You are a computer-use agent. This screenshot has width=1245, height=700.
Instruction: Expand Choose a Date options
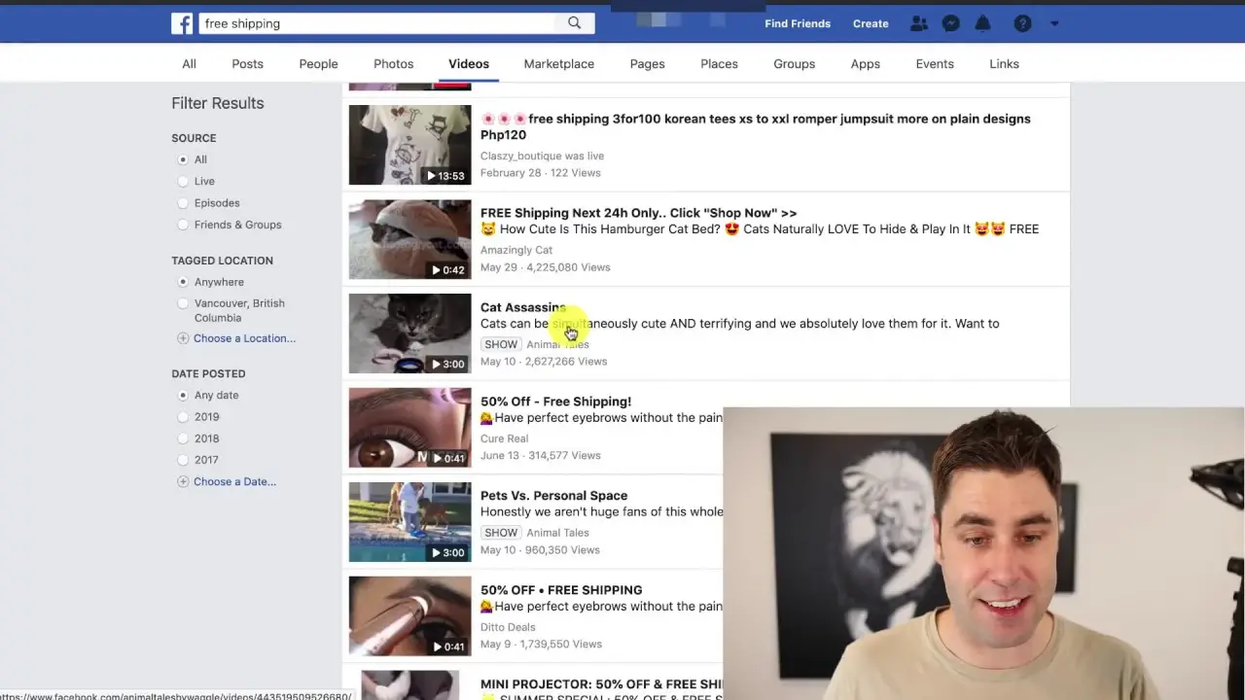(x=234, y=482)
